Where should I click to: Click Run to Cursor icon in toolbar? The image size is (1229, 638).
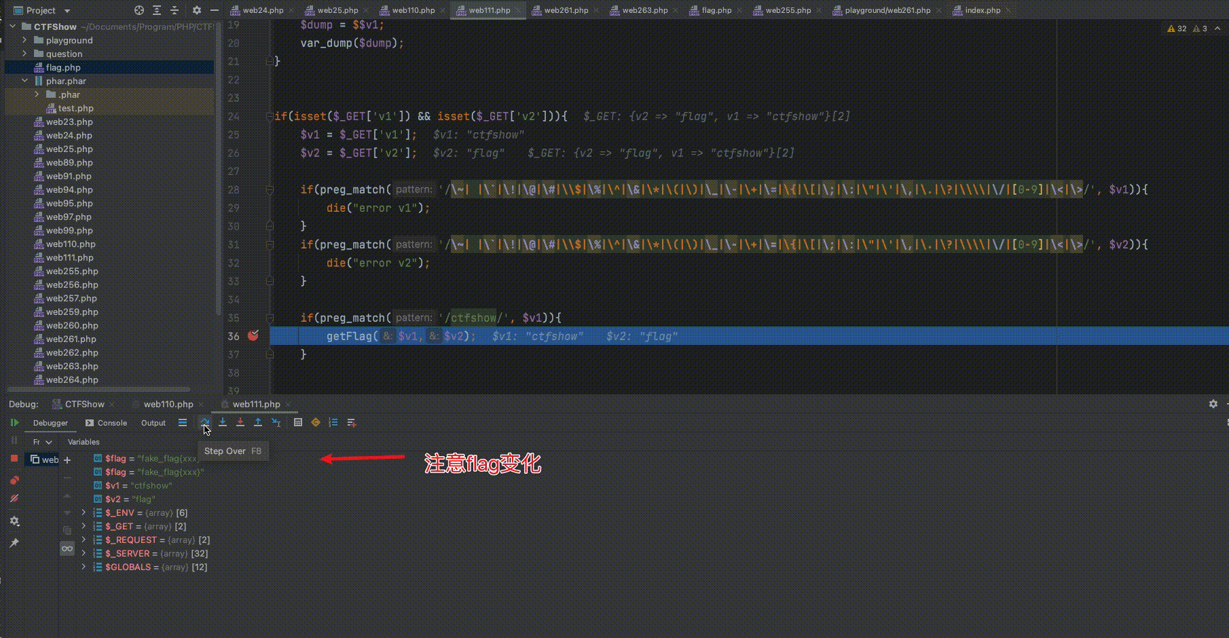275,422
